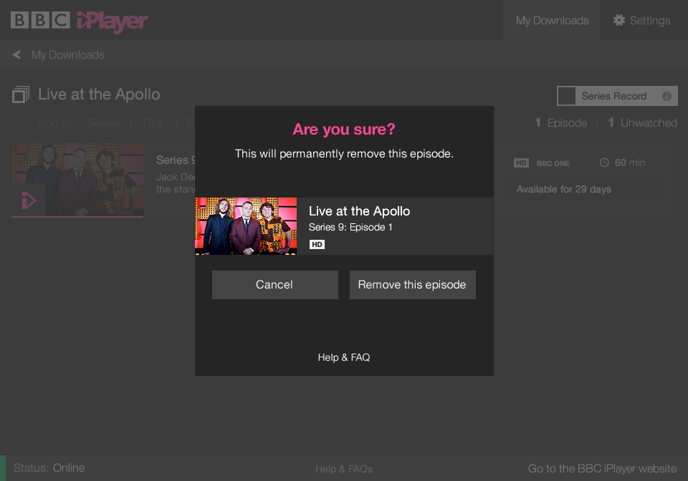Click 'Series 9: Episode 1' text
This screenshot has width=688, height=481.
coord(350,228)
